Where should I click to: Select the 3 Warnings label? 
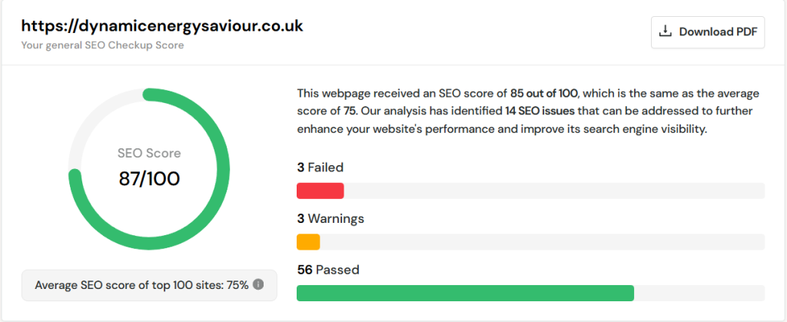330,219
